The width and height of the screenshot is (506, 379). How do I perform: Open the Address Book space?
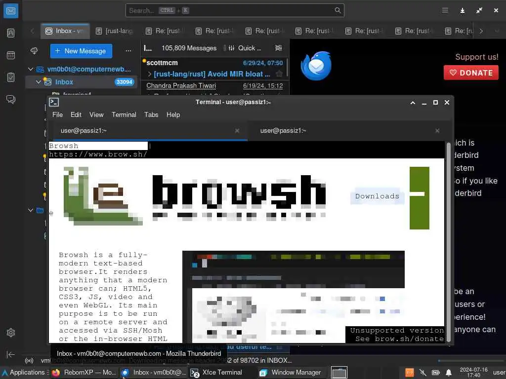[11, 33]
